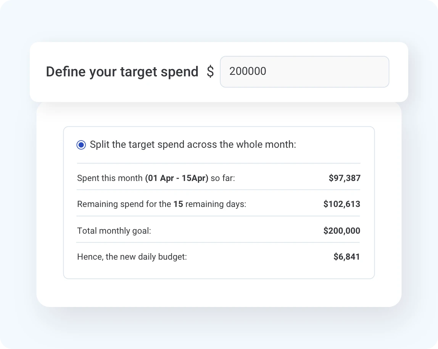Click the dollar sign before the input
Image resolution: width=438 pixels, height=349 pixels.
click(x=210, y=72)
